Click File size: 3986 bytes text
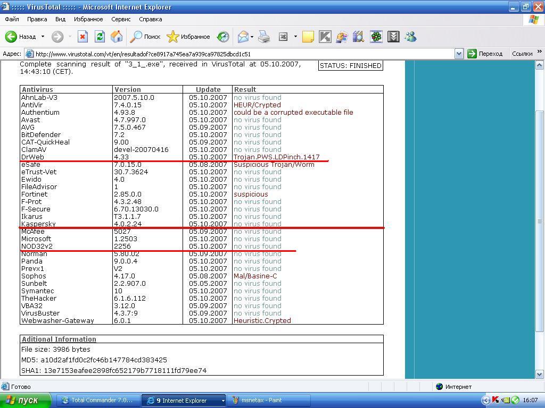This screenshot has width=545, height=408. (55, 349)
